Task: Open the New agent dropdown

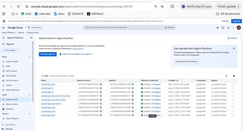Action: pos(10,50)
